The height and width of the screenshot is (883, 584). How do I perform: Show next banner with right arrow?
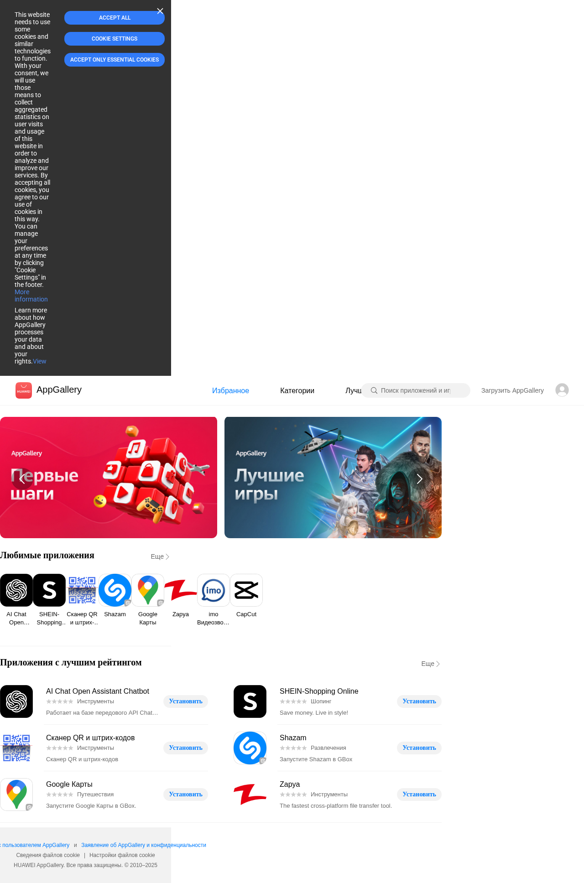[x=420, y=479]
